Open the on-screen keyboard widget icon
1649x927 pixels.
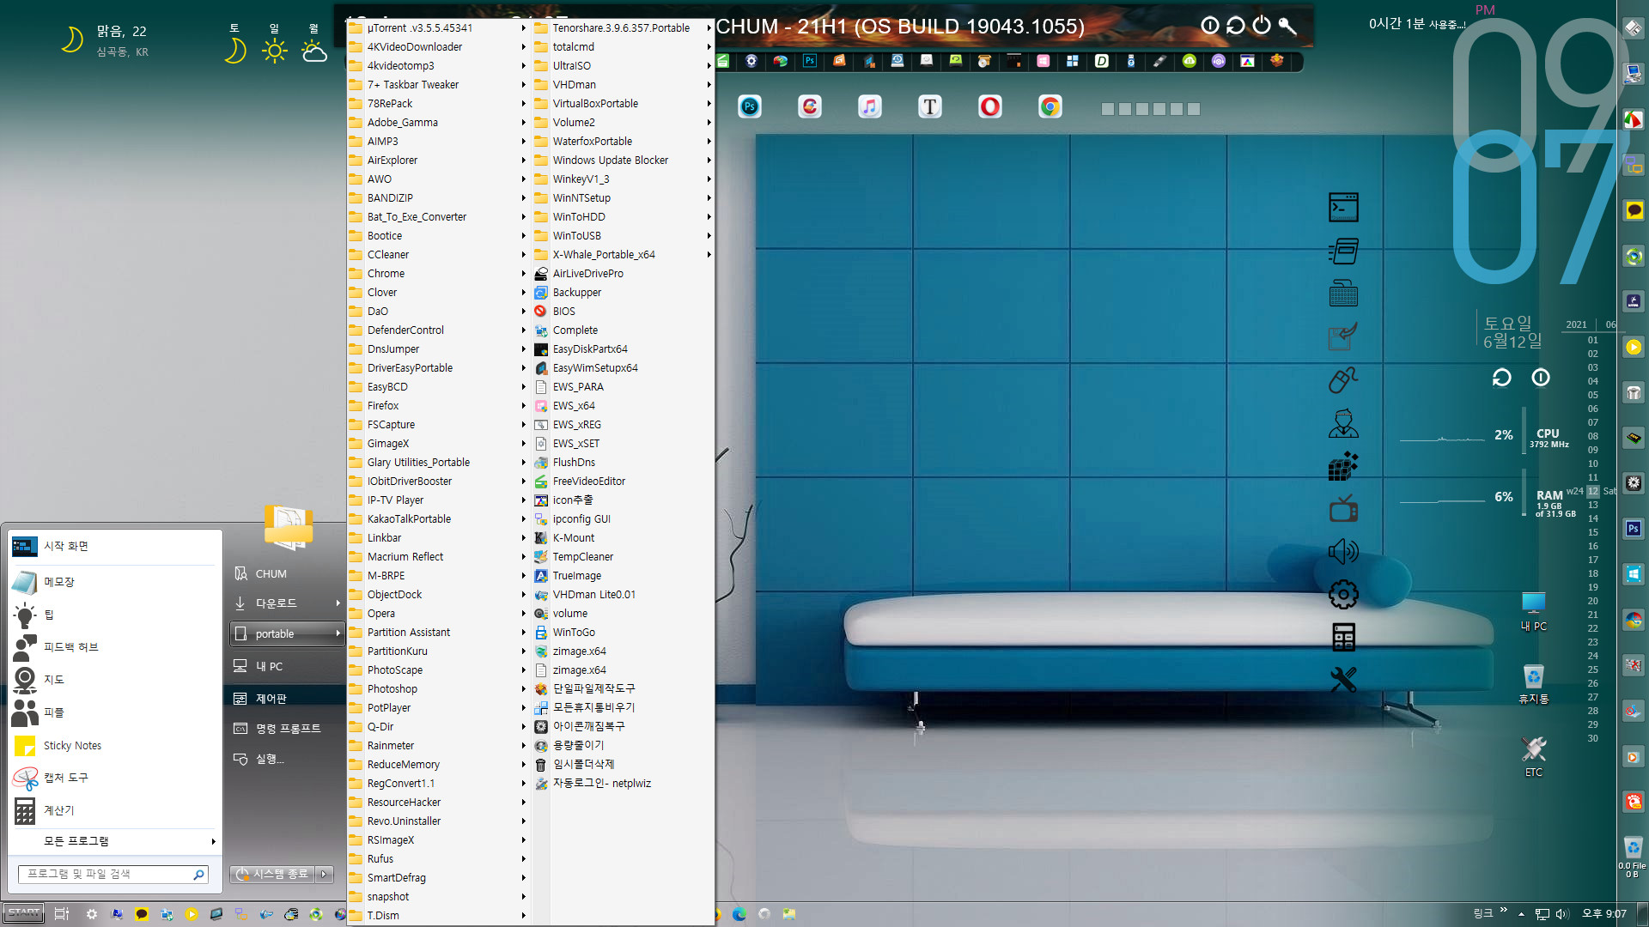(1343, 294)
